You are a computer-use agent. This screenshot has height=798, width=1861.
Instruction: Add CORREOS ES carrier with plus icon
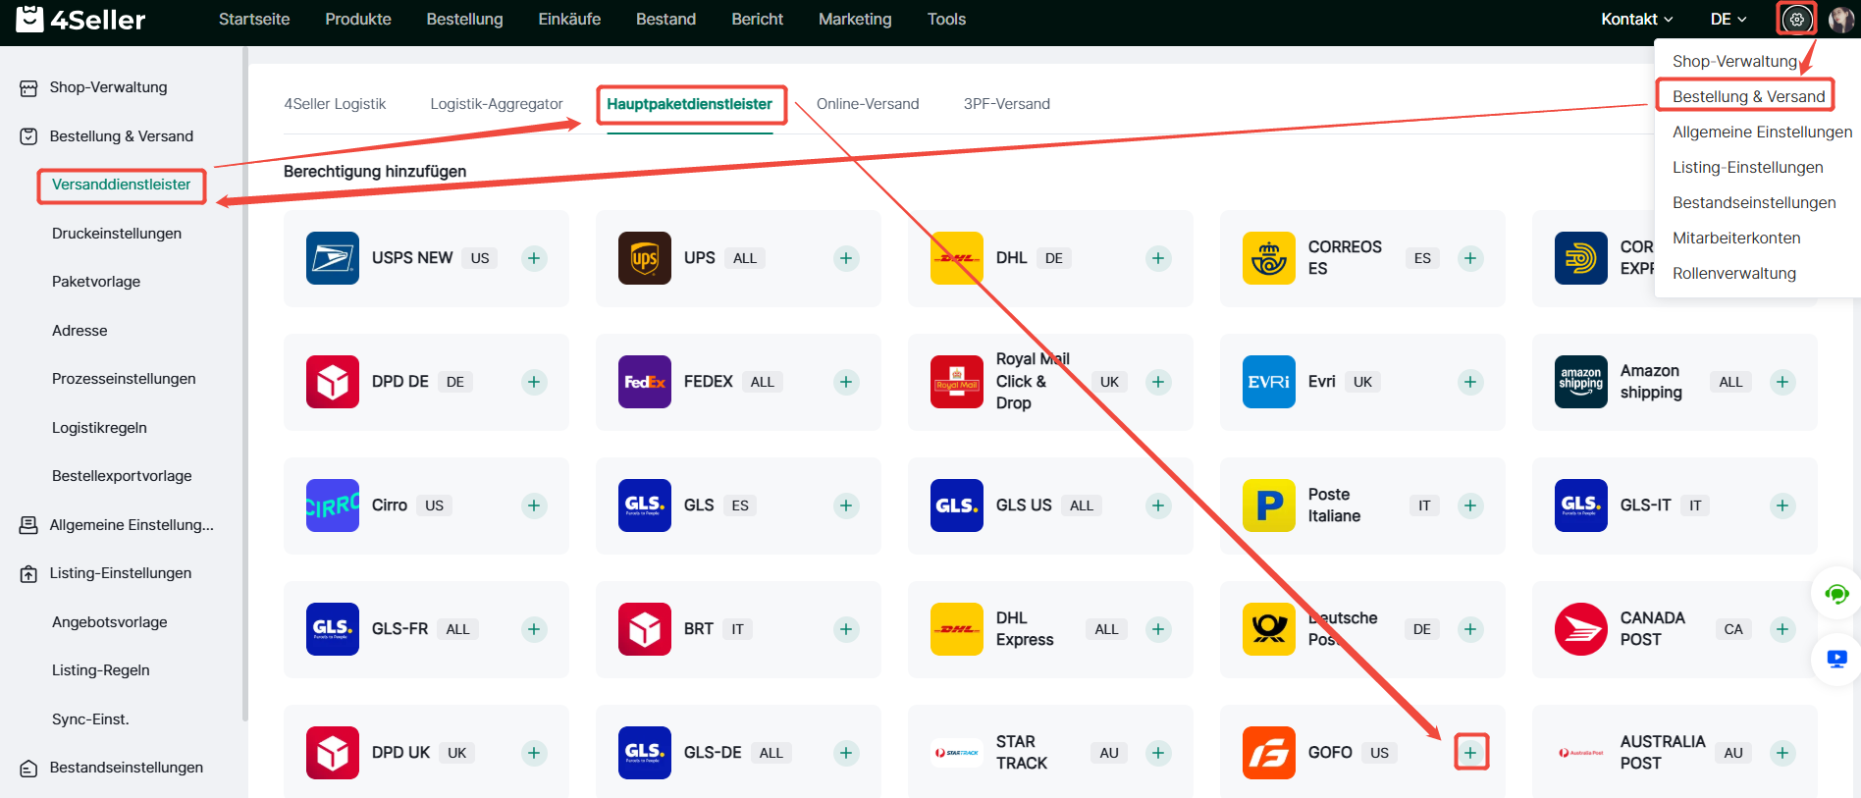(x=1470, y=258)
